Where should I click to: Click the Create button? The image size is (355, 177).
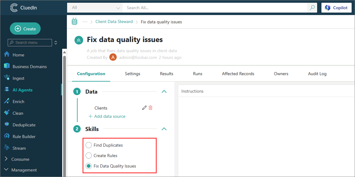click(x=25, y=29)
